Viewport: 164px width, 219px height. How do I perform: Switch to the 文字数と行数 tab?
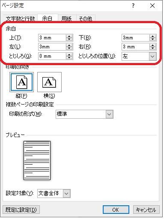coord(20,18)
